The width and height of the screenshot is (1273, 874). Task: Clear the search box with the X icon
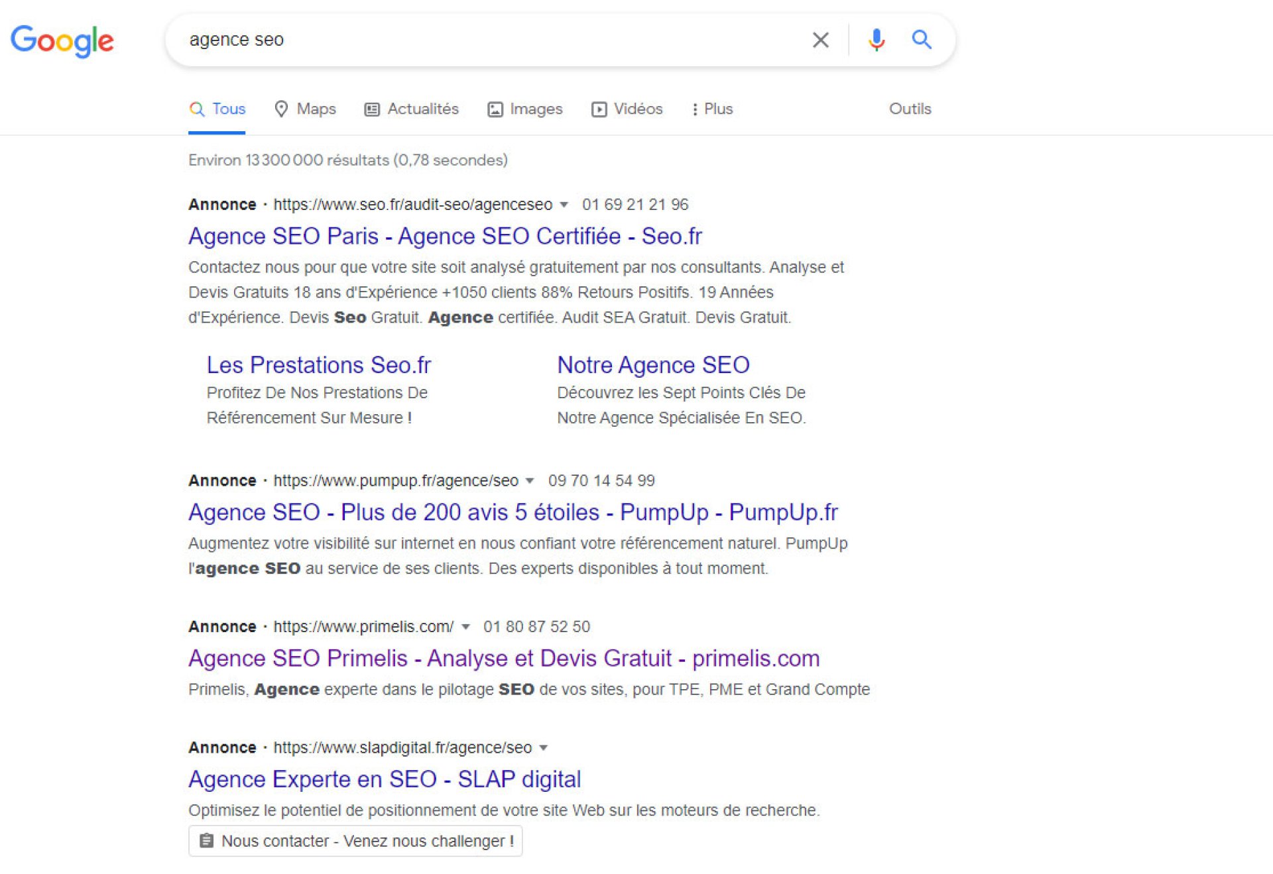pos(820,40)
